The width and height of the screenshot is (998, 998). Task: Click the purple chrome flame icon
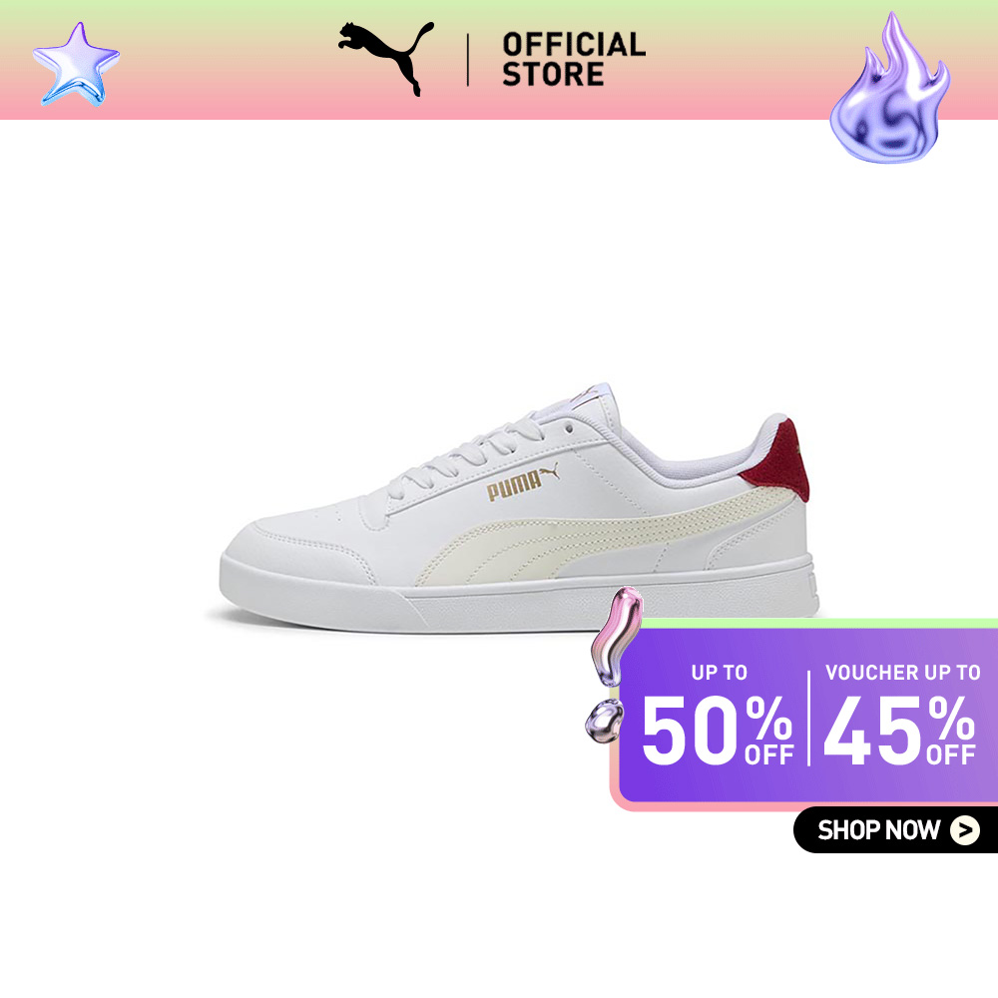pyautogui.click(x=890, y=89)
